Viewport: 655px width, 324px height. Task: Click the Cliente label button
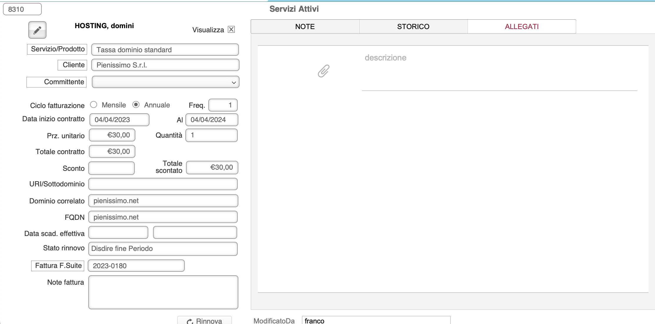coord(72,65)
